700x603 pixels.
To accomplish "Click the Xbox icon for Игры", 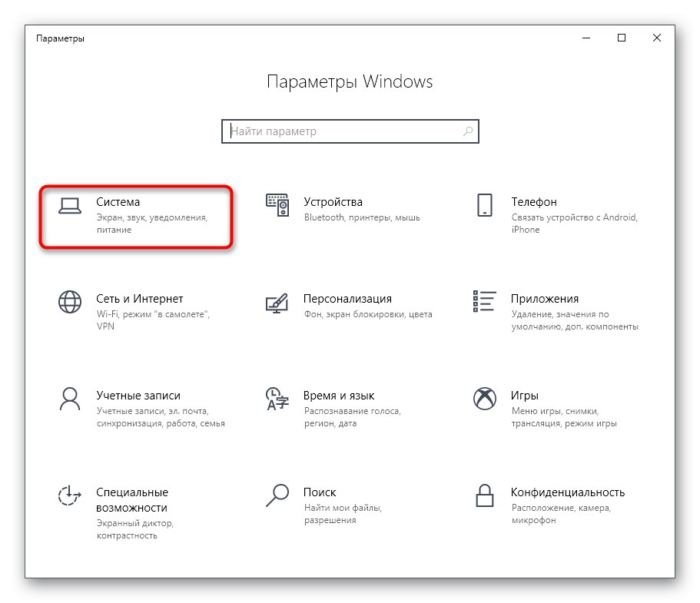I will [x=484, y=399].
